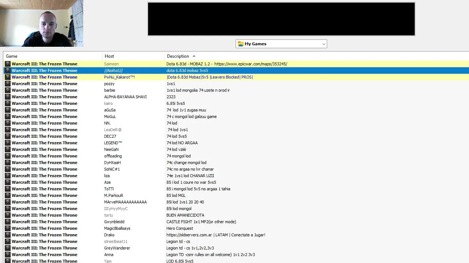Image resolution: width=469 pixels, height=263 pixels.
Task: Choose the Warcraft icon in offloading's row
Action: (x=8, y=156)
